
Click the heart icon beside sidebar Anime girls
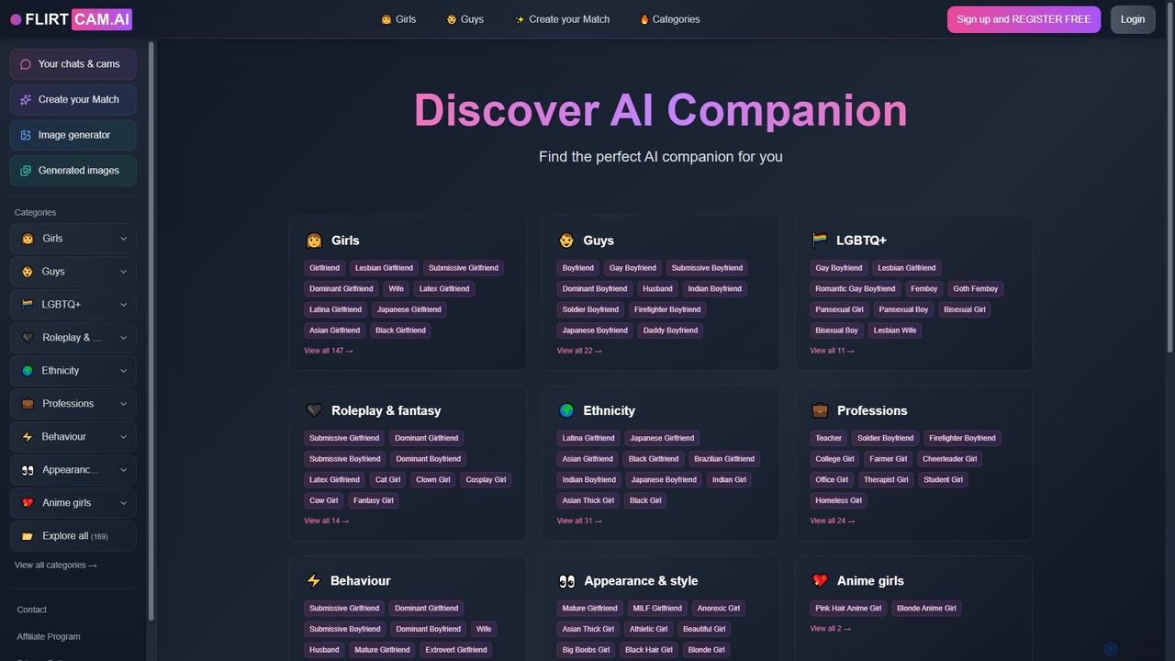pos(28,503)
